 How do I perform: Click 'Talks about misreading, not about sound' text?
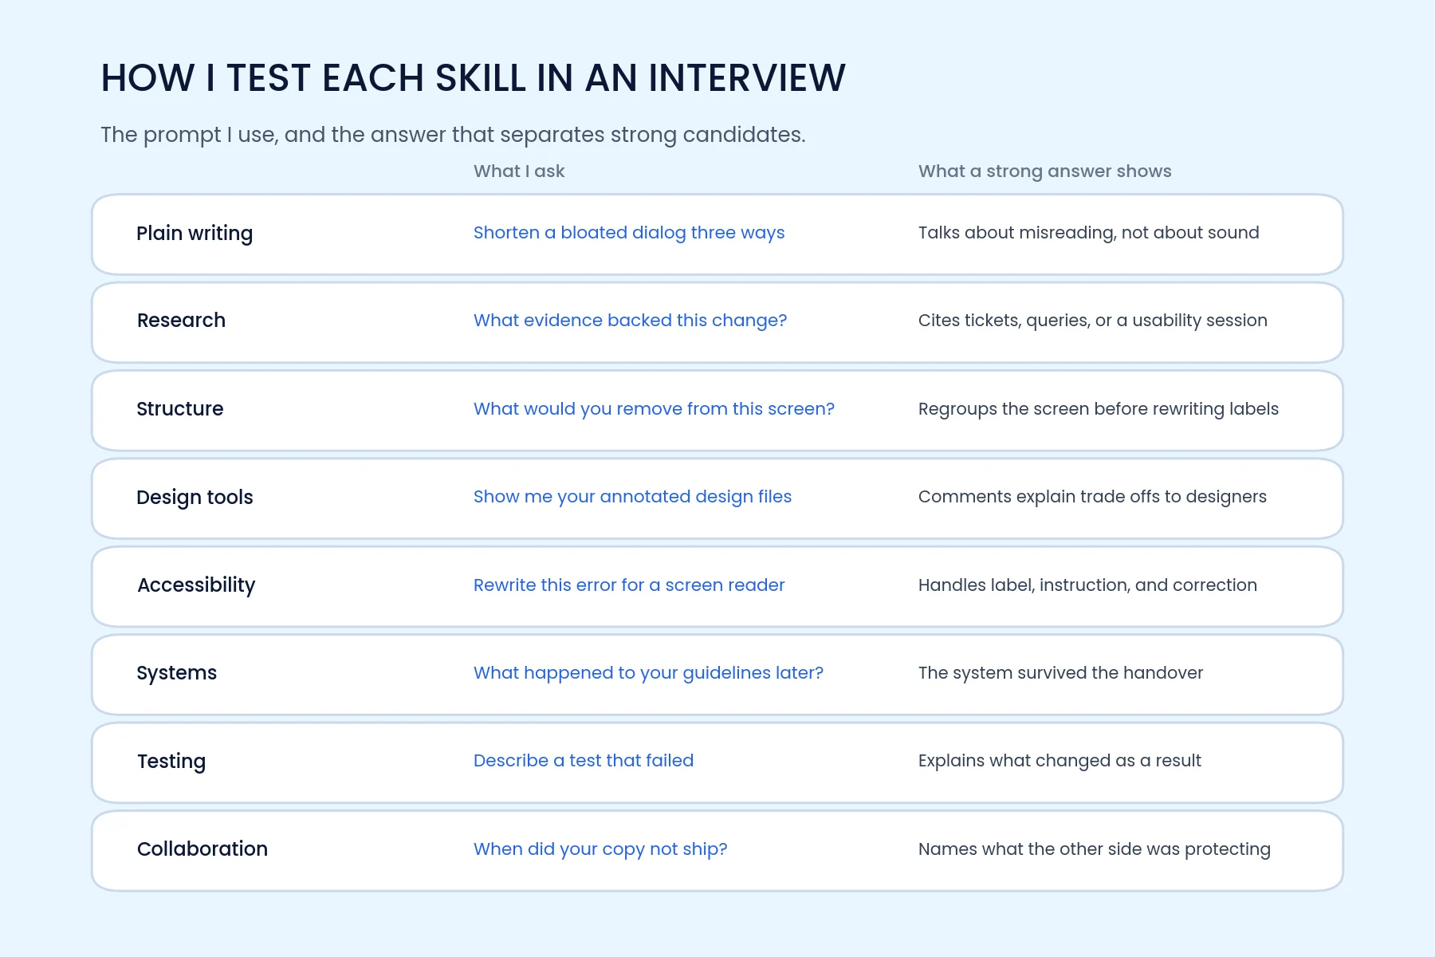point(1088,233)
